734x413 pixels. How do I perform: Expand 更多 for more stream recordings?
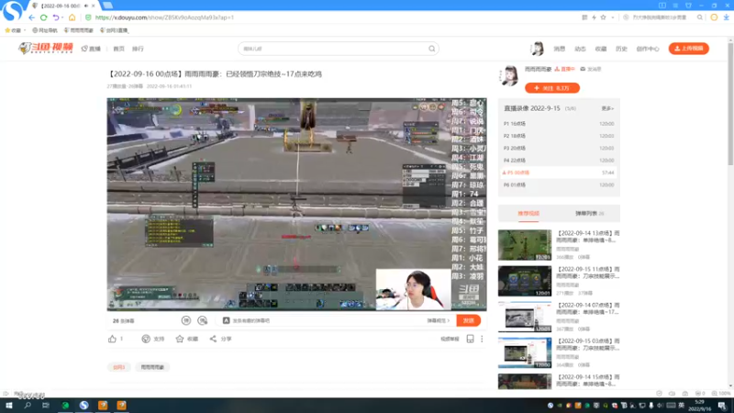[607, 108]
